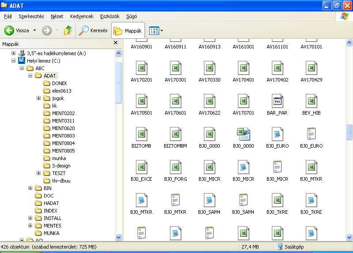
Task: Select the MENT0805 folder
Action: pos(59,151)
